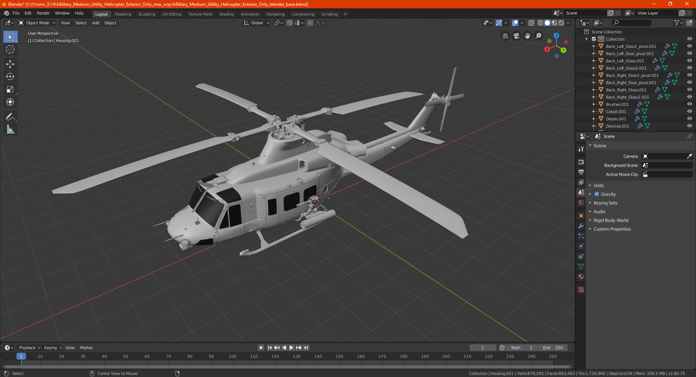Image resolution: width=696 pixels, height=377 pixels.
Task: Open the Modifiers properties tab
Action: pyautogui.click(x=581, y=226)
